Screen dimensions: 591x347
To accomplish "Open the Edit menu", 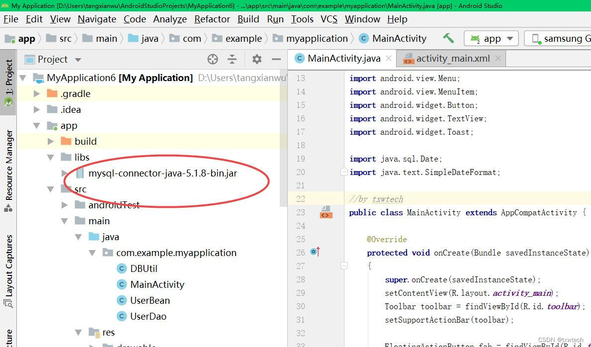I will pyautogui.click(x=34, y=19).
